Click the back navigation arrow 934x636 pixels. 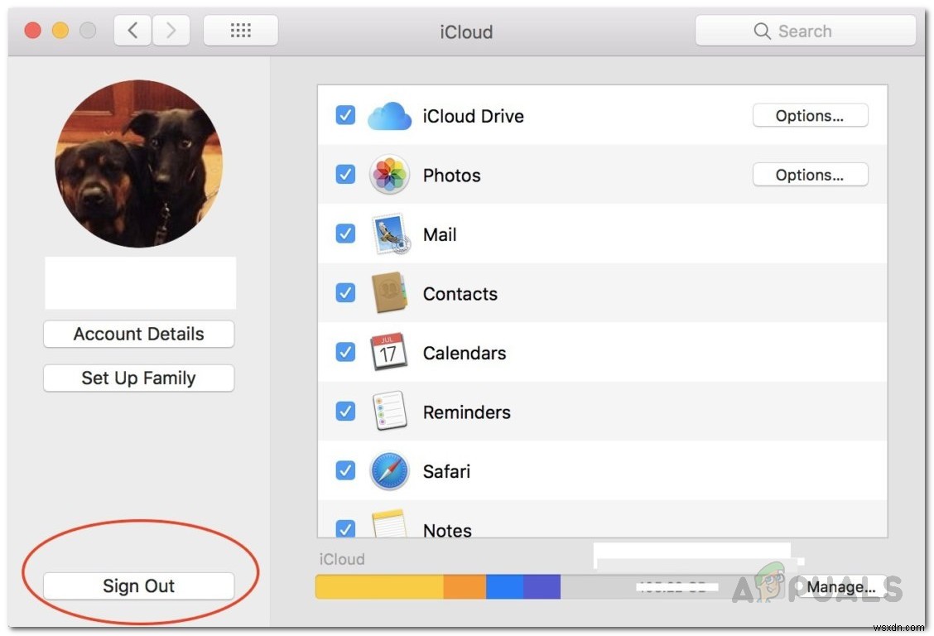click(x=132, y=30)
